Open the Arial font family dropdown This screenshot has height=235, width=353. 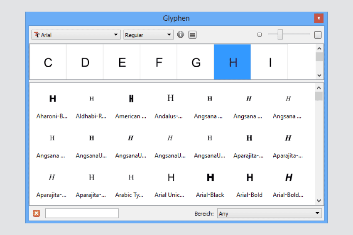tap(76, 35)
